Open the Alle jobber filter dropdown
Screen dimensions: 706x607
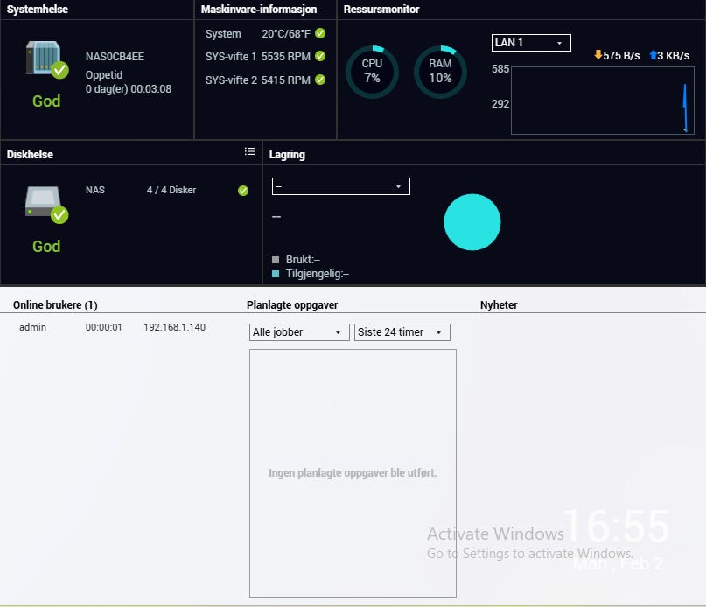coord(299,332)
